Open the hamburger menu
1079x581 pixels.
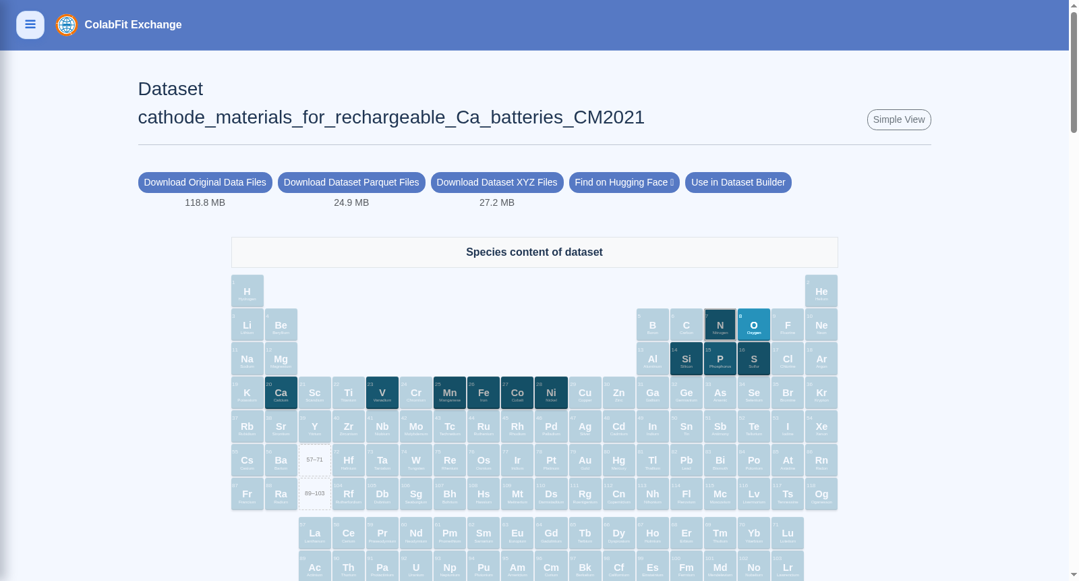(30, 25)
